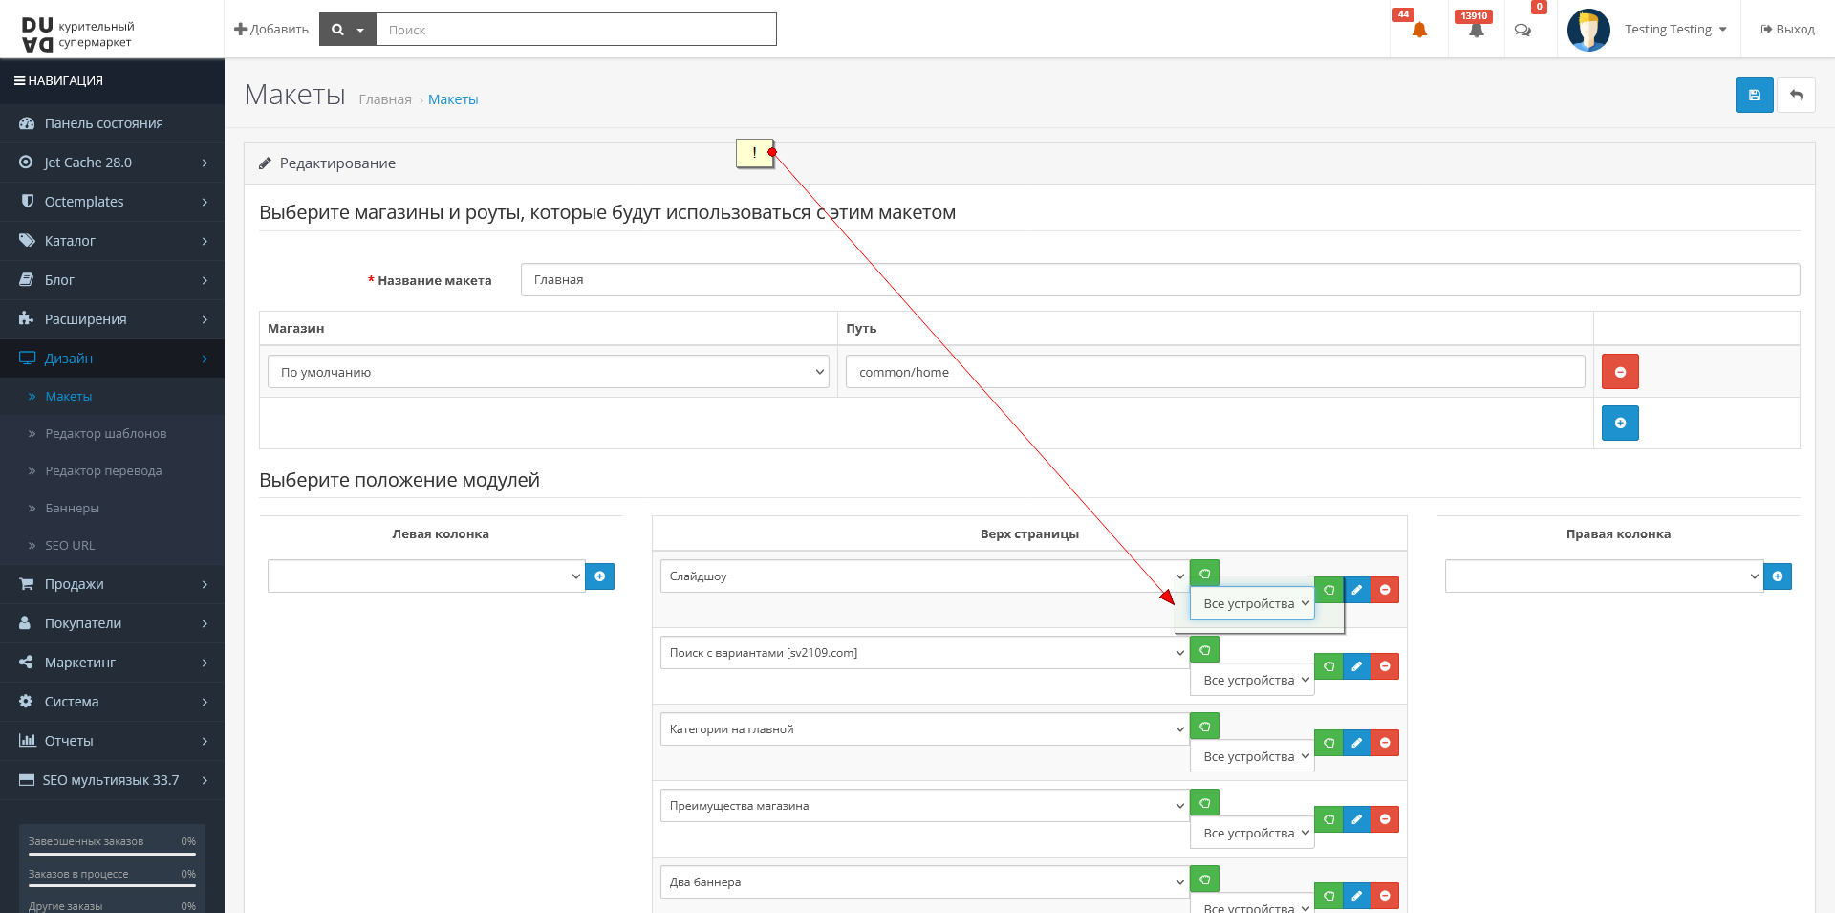
Task: Expand the Отчеты menu
Action: tap(112, 741)
